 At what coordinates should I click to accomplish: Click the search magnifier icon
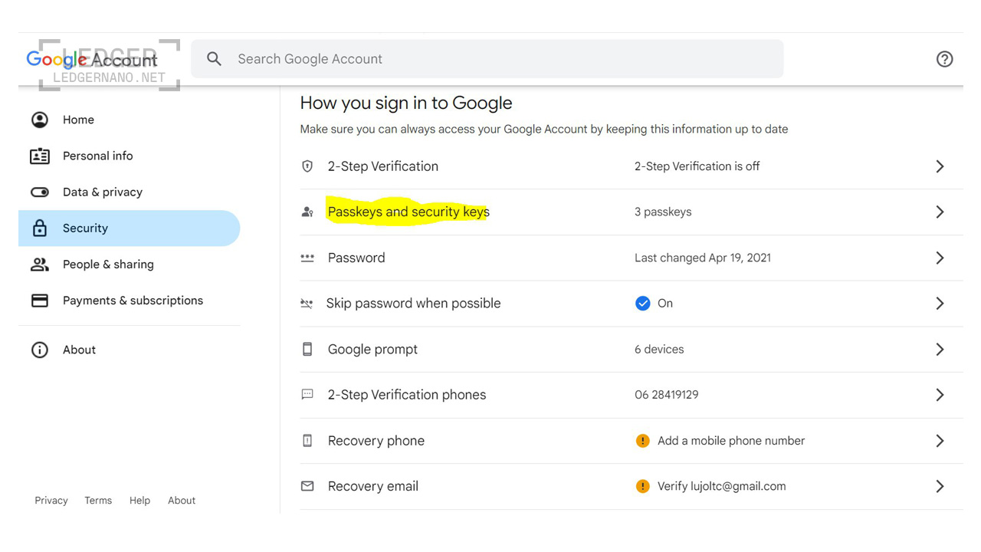tap(215, 59)
